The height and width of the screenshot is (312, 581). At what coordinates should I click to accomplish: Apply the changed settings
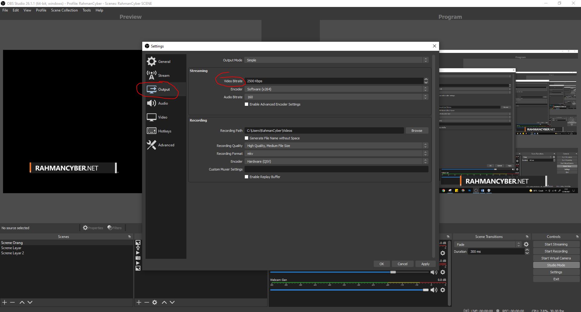(425, 264)
